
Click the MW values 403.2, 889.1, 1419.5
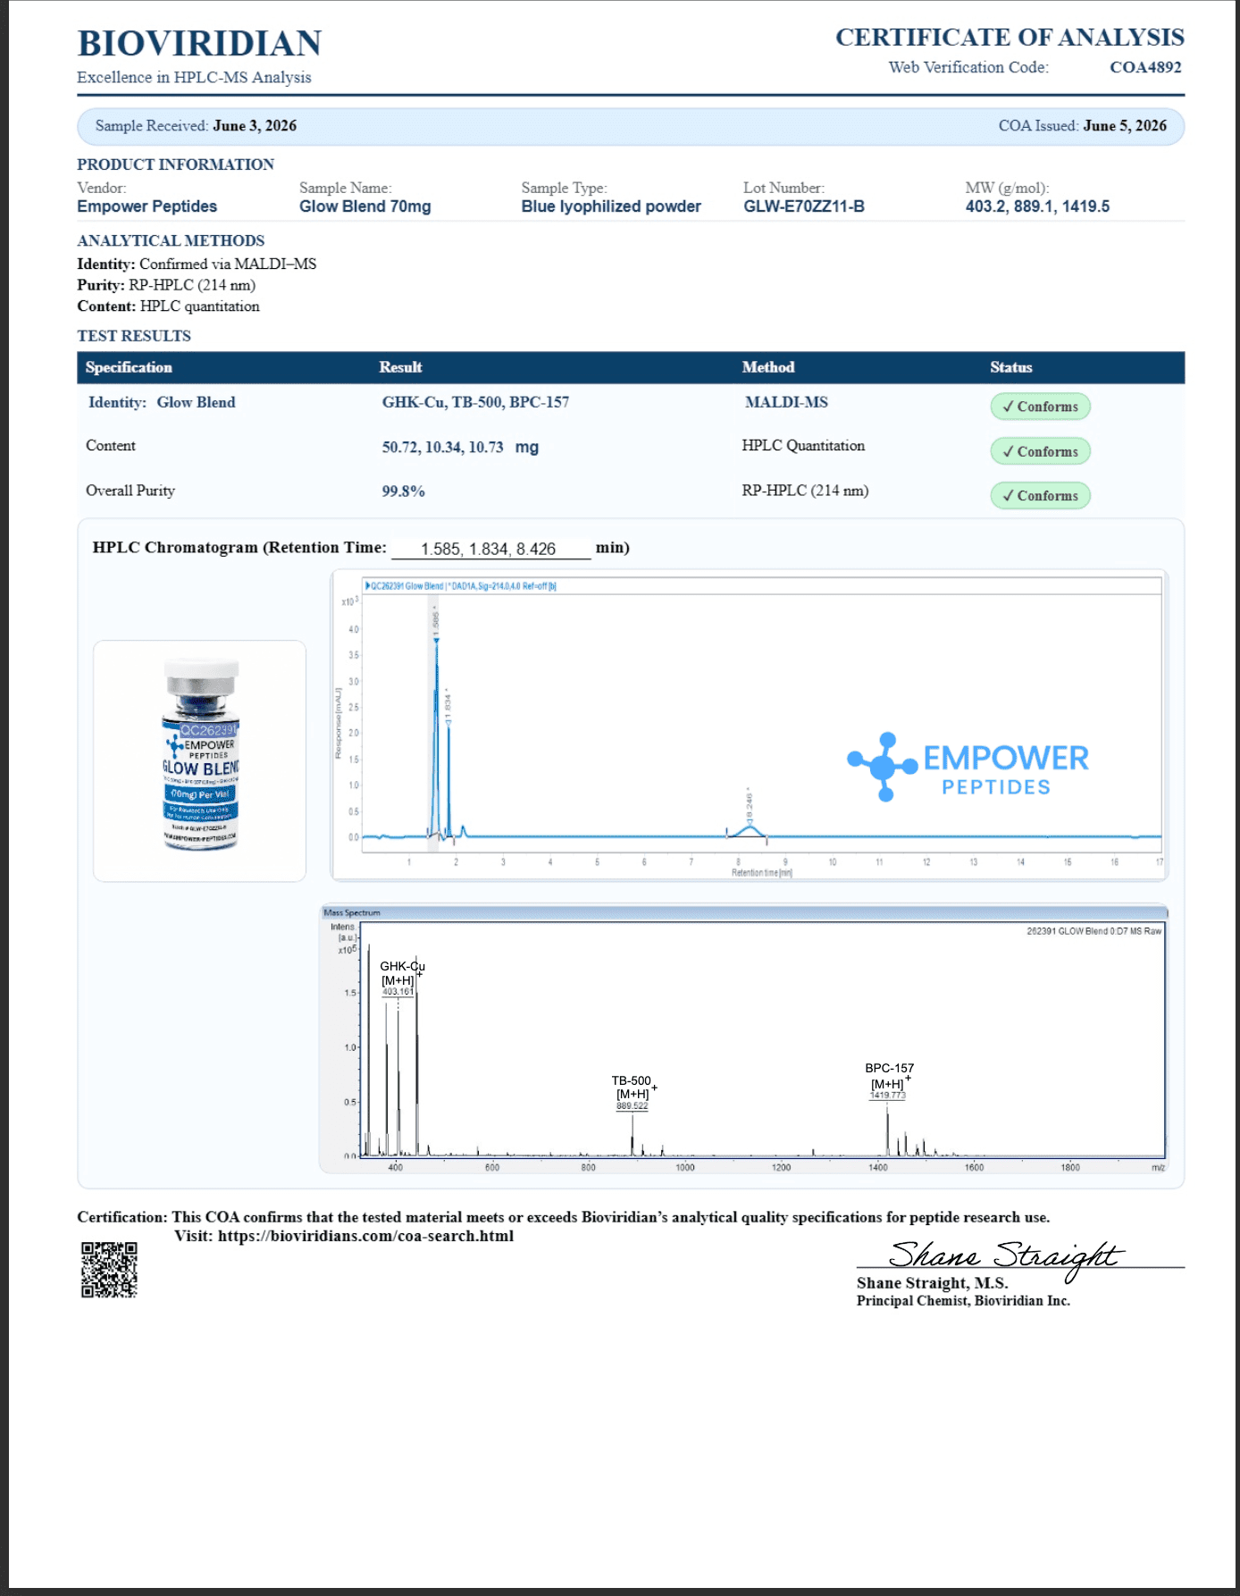[1037, 206]
